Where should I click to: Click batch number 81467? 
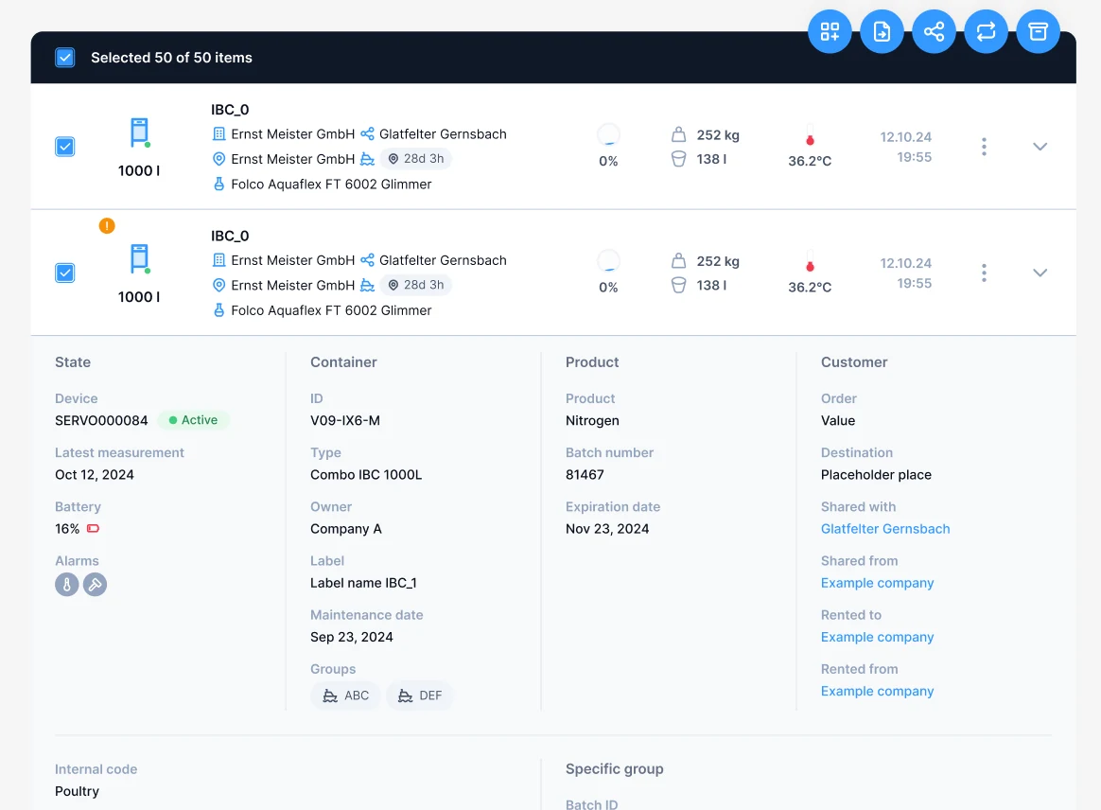pos(585,475)
